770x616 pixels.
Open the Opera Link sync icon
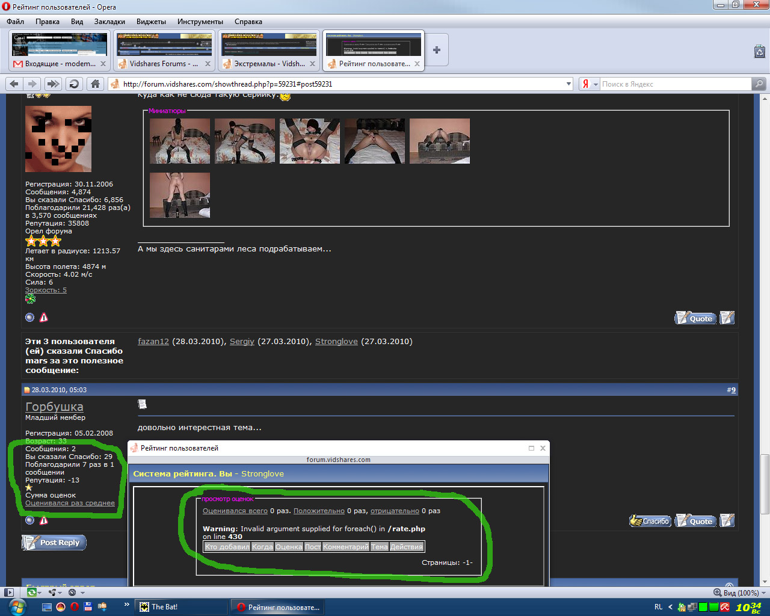tap(31, 593)
